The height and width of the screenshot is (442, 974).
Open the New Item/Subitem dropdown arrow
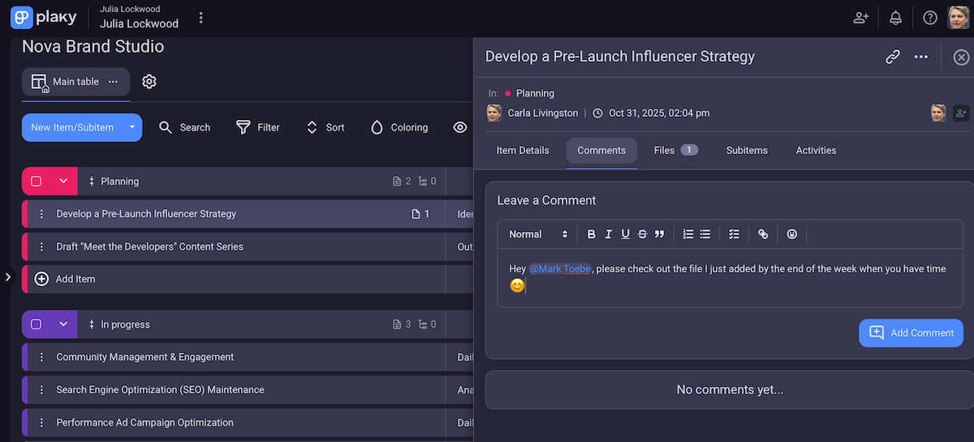point(131,127)
